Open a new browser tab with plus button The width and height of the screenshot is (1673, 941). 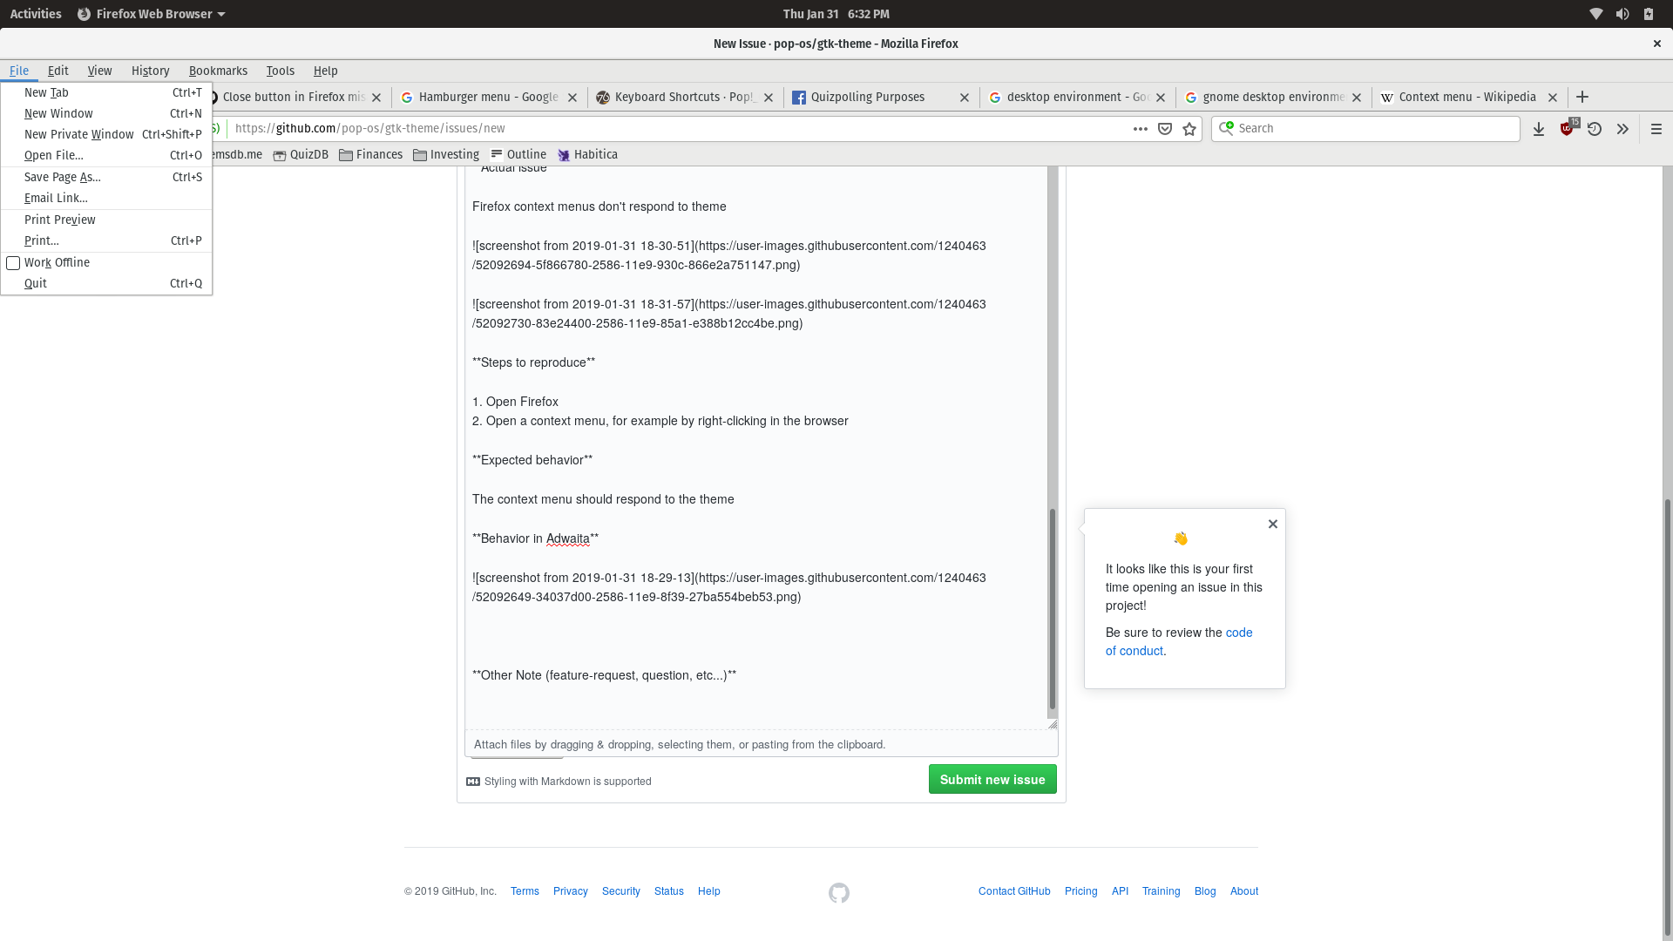pyautogui.click(x=1582, y=97)
